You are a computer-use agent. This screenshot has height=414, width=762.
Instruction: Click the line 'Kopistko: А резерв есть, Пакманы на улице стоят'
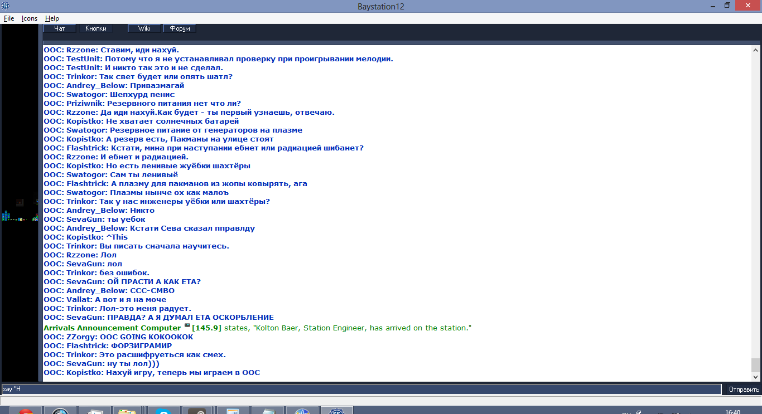pos(158,139)
